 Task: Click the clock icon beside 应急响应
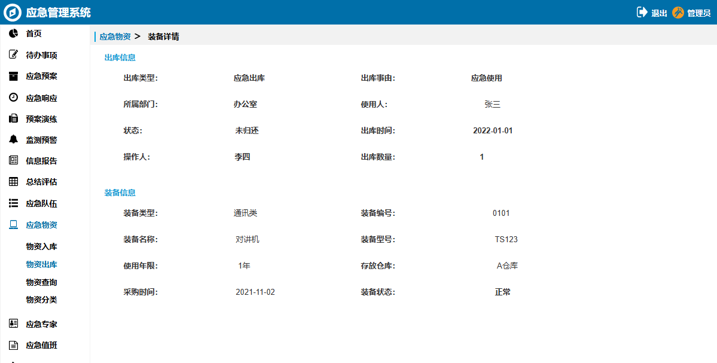pyautogui.click(x=13, y=98)
